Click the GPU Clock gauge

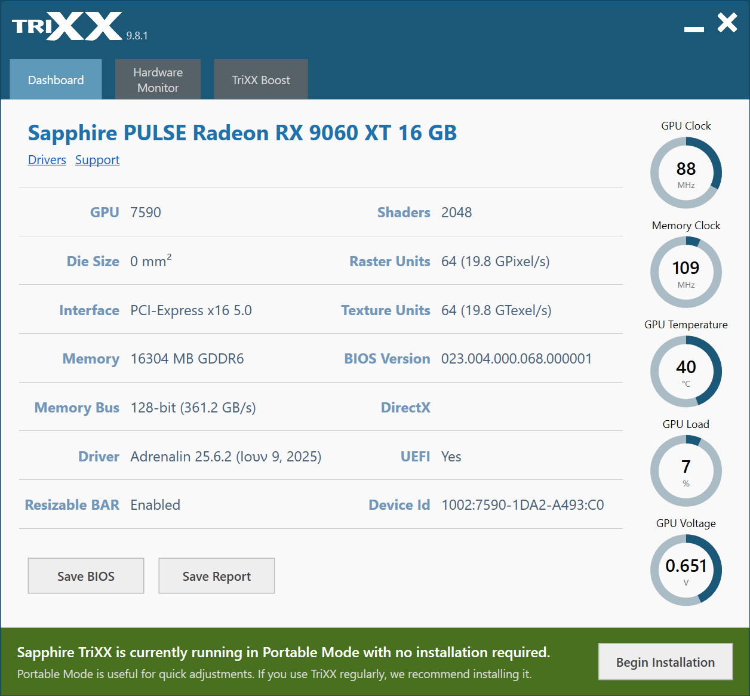(x=686, y=173)
